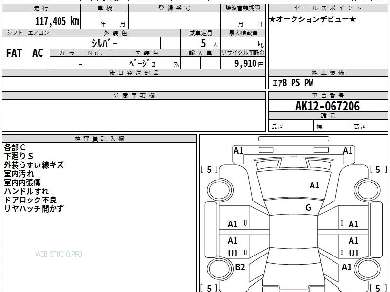
Task: Select the 登録番号 header
Action: pyautogui.click(x=175, y=8)
